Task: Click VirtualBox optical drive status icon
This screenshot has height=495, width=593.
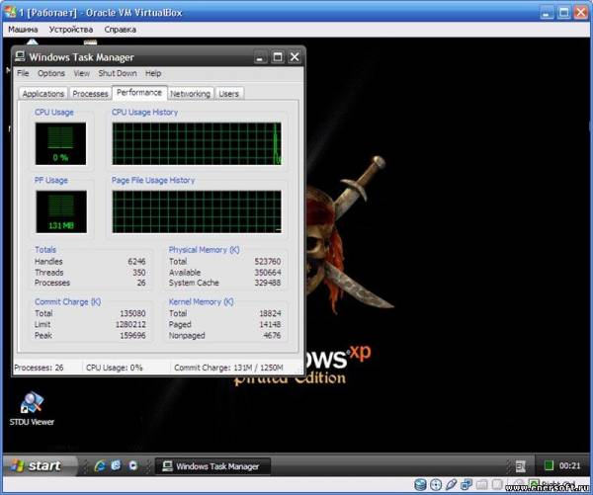Action: click(x=436, y=485)
